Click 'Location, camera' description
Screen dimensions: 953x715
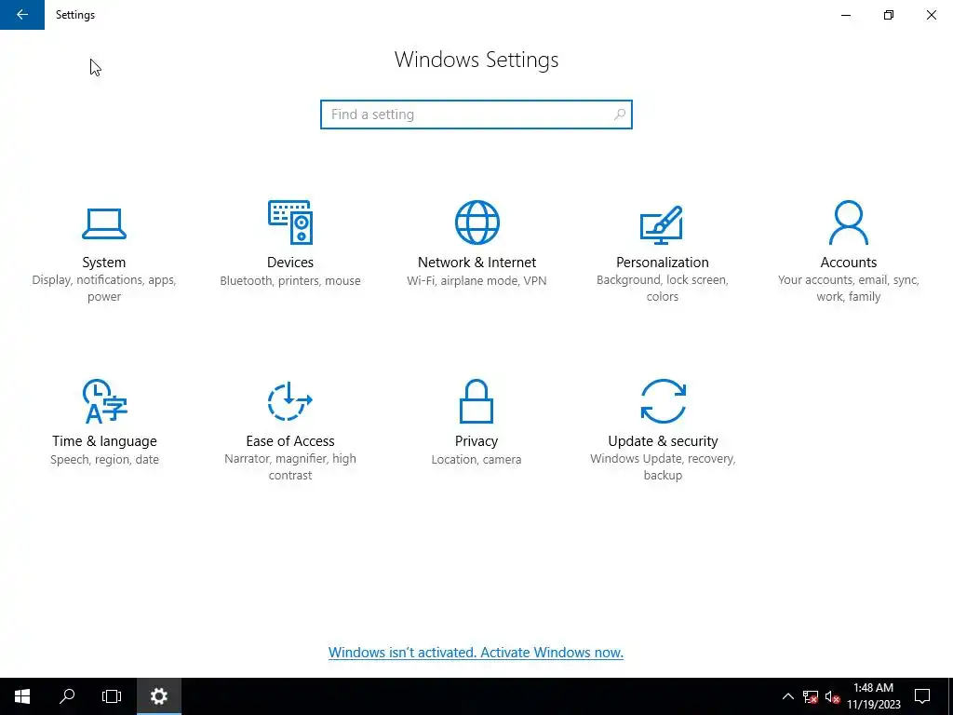click(x=476, y=460)
